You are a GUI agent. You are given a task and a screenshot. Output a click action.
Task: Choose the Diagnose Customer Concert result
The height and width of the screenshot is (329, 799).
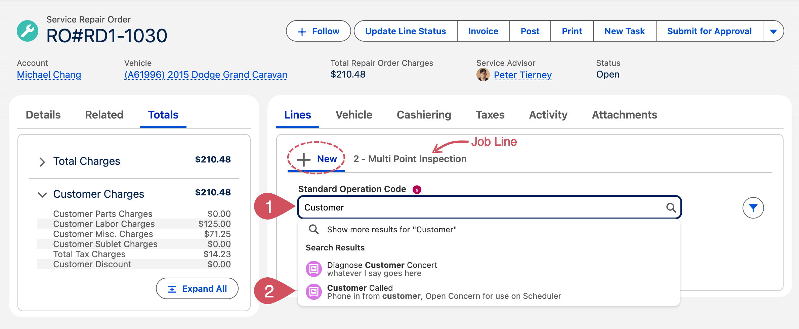click(489, 269)
